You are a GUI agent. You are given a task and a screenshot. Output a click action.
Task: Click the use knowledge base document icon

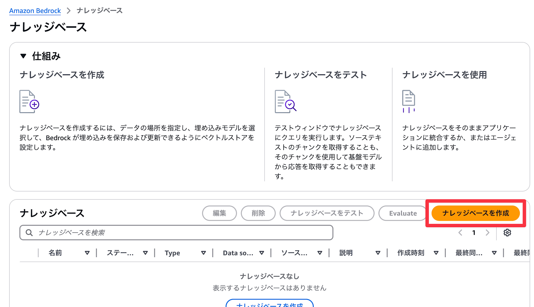(409, 102)
